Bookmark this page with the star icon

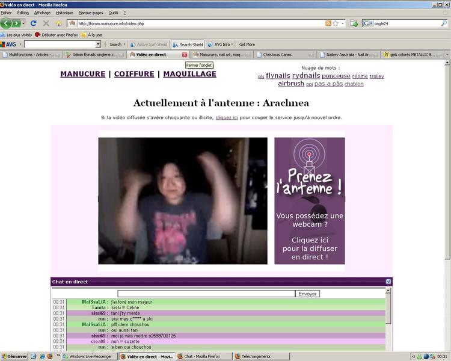pos(336,23)
